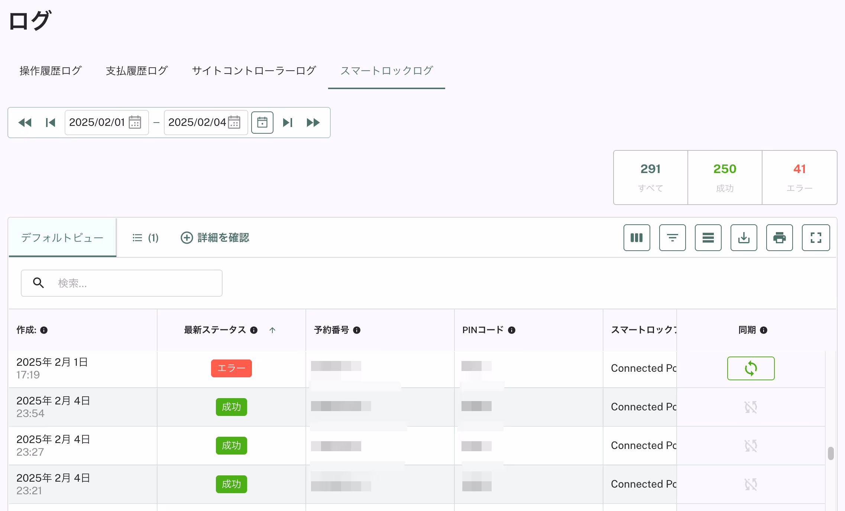Click the rewind double-arrow date button
Viewport: 845px width, 511px height.
pos(25,123)
